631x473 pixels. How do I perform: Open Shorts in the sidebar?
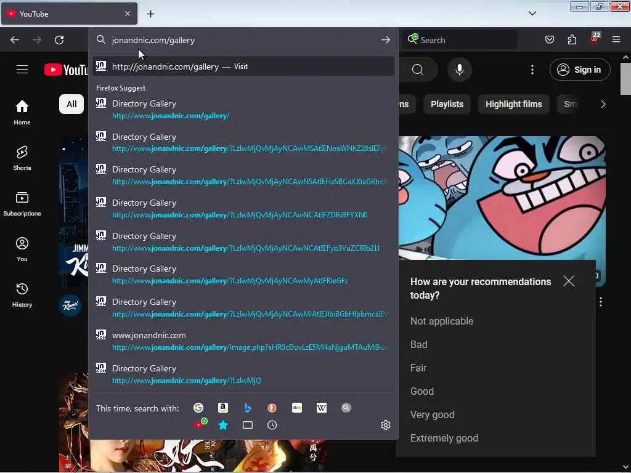(x=22, y=158)
